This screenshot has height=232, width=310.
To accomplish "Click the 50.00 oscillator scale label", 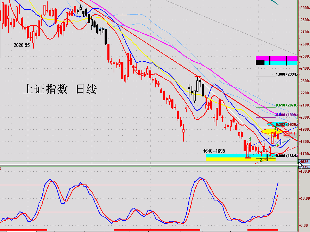I will coord(305,198).
